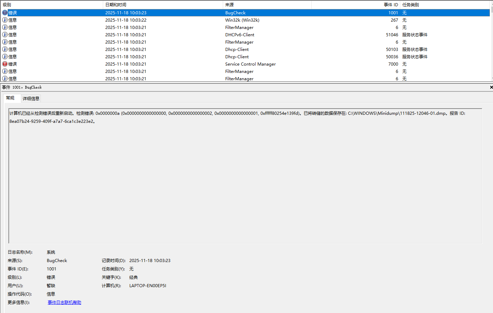The image size is (493, 313).
Task: Click the info icon on the Win32k row
Action: point(5,20)
